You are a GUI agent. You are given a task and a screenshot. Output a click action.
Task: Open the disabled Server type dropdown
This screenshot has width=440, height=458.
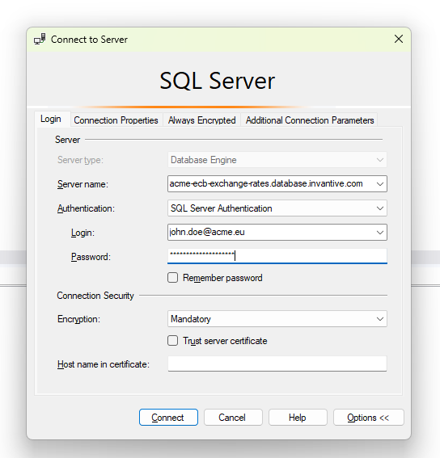[x=277, y=160]
